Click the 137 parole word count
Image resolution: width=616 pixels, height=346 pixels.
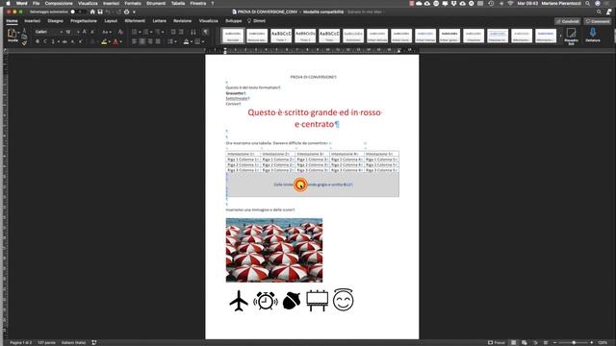[x=46, y=342]
